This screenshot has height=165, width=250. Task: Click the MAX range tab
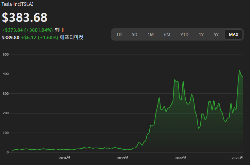pyautogui.click(x=234, y=34)
